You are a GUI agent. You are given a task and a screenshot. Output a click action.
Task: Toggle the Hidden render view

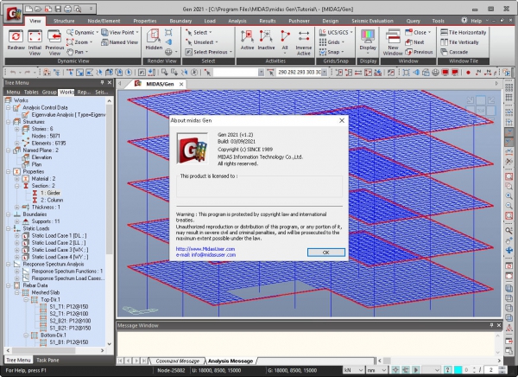pyautogui.click(x=153, y=41)
